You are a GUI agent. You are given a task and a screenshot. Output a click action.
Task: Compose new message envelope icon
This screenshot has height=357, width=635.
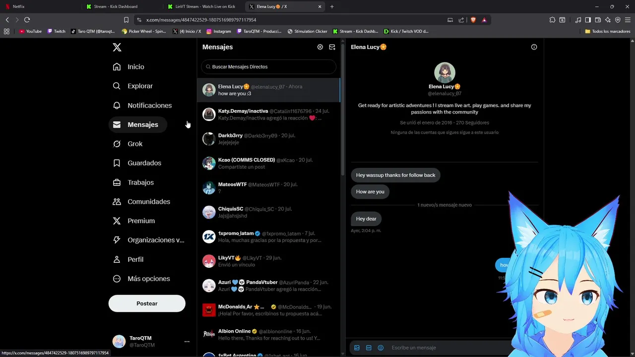[x=332, y=47]
